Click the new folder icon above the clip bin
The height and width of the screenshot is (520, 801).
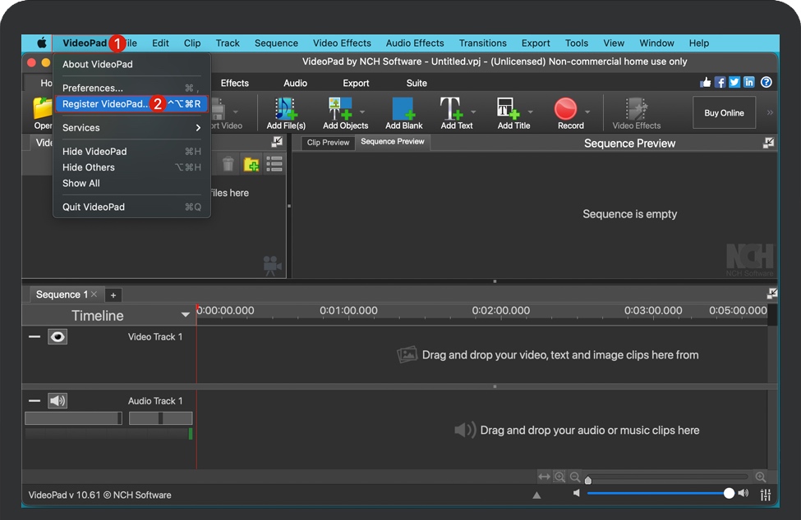[251, 163]
